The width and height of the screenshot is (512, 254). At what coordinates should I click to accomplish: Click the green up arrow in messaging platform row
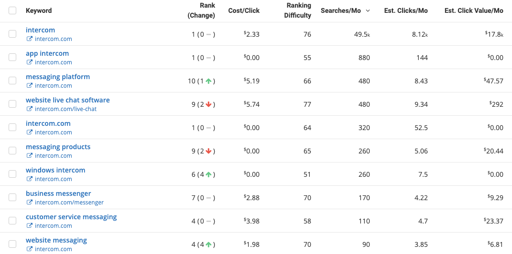[x=208, y=81]
